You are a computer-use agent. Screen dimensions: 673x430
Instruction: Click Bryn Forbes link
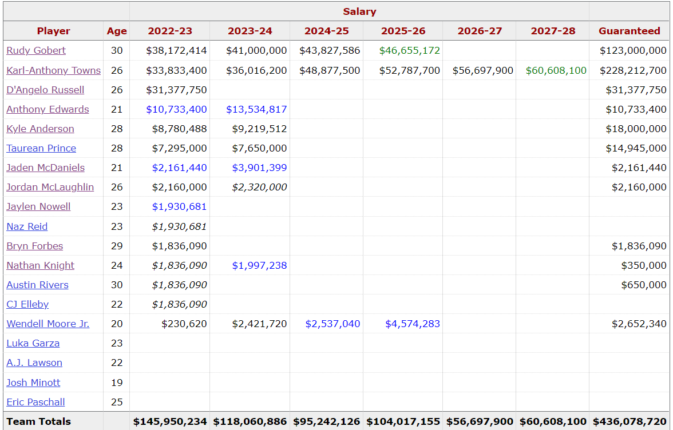(35, 246)
